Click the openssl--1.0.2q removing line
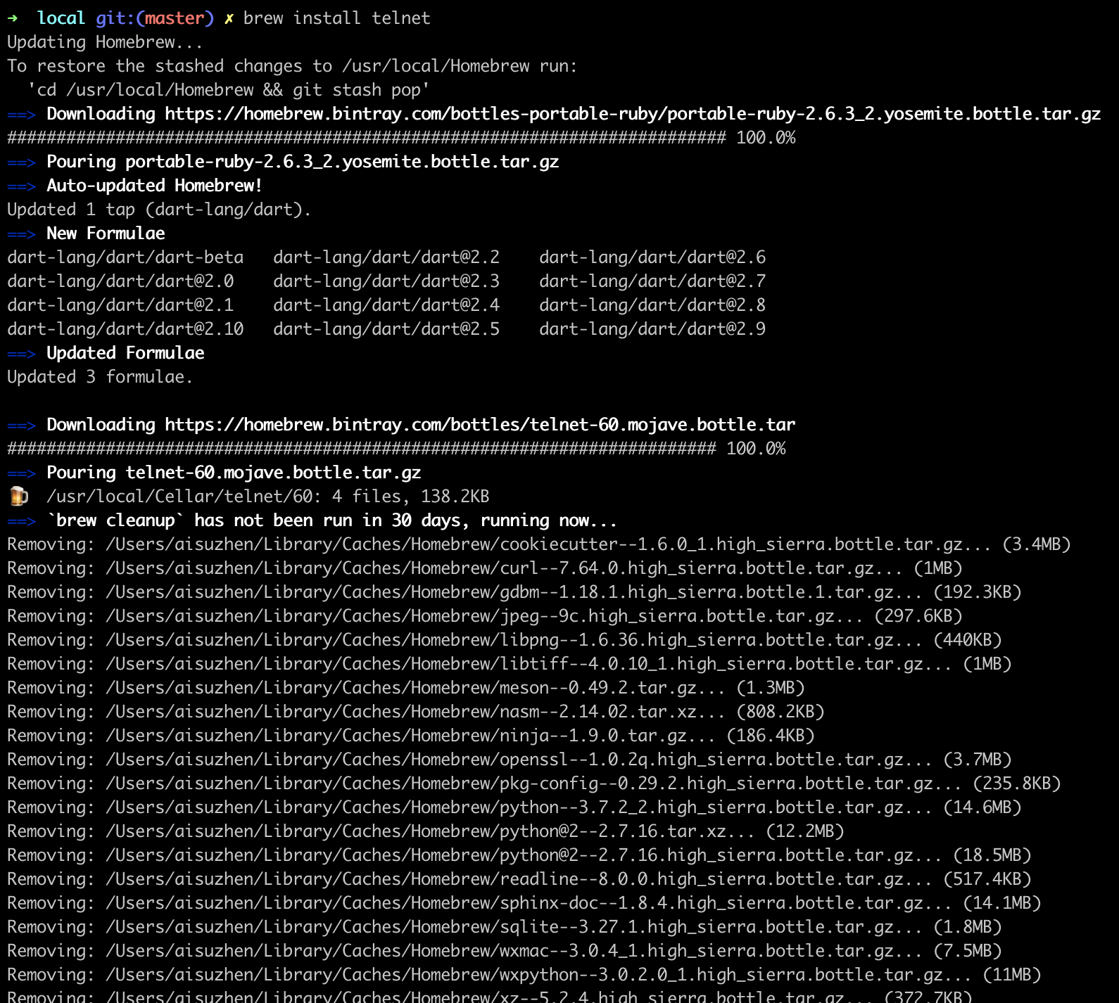This screenshot has height=1003, width=1119. [510, 760]
